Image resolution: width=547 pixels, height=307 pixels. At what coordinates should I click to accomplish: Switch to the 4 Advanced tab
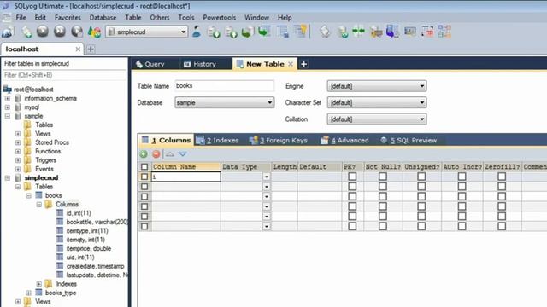344,140
